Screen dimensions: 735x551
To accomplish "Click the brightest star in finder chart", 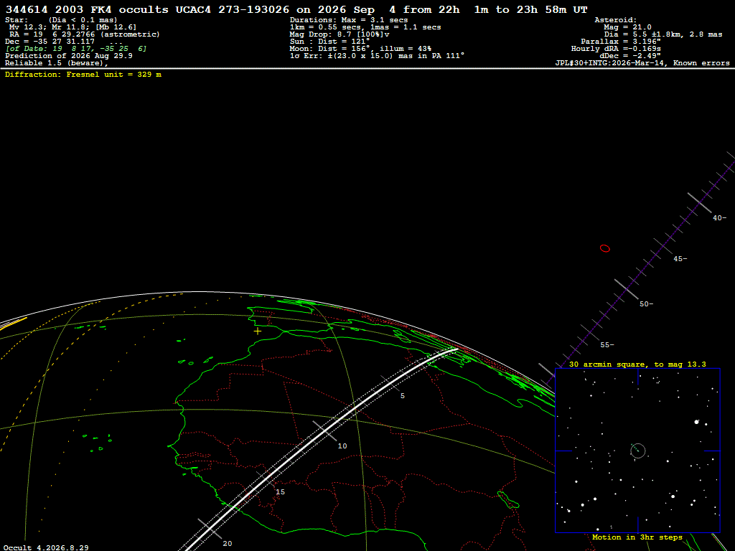I will (x=696, y=422).
